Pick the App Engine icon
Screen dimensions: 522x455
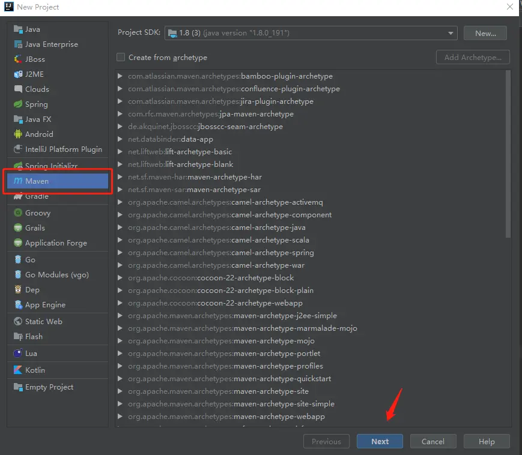pos(18,304)
